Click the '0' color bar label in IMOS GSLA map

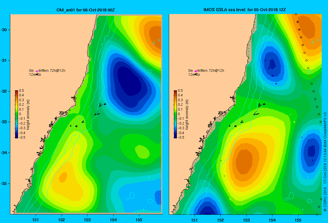pos(179,114)
